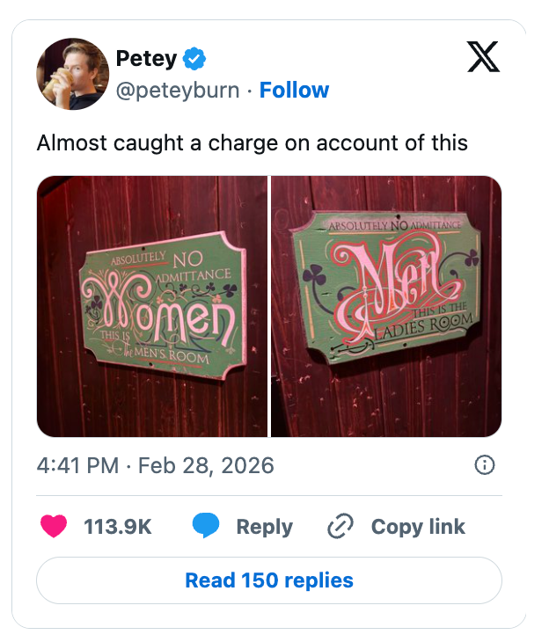Open Petey's profile avatar photo
549x642 pixels.
coord(72,74)
